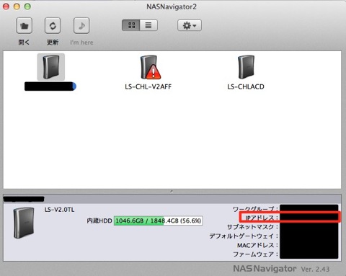The height and width of the screenshot is (276, 346).
Task: Select the LS-CHL-V2AFF NAS device icon
Action: click(x=150, y=67)
